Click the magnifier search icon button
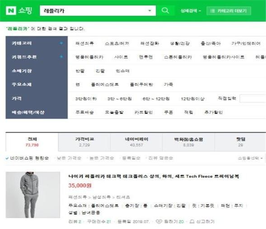Image resolution: width=266 pixels, height=229 pixels. click(x=165, y=10)
